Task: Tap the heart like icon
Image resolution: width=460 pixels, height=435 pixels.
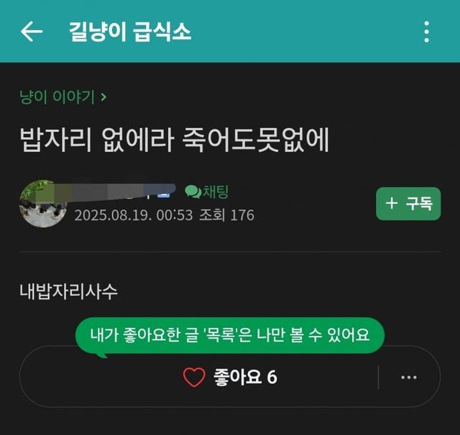Action: point(194,377)
